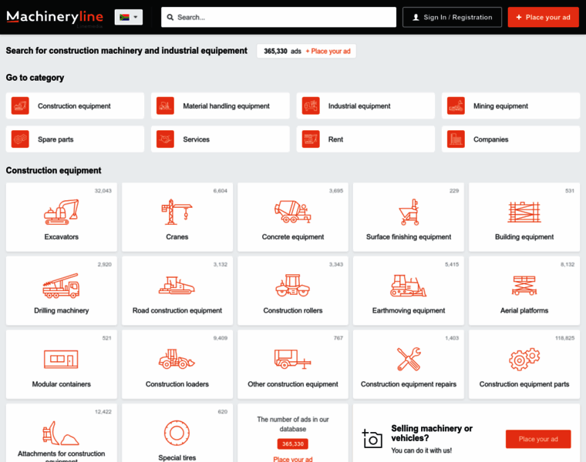Select the Cranes icon
The image size is (586, 462).
click(x=177, y=212)
